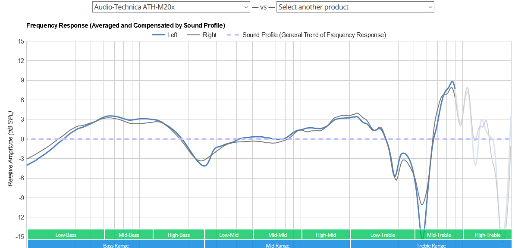
Task: Toggle the Sound Profile legend entry
Action: (306, 35)
